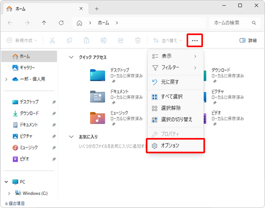
Task: Open 新規作成 dropdown
Action: click(22, 40)
